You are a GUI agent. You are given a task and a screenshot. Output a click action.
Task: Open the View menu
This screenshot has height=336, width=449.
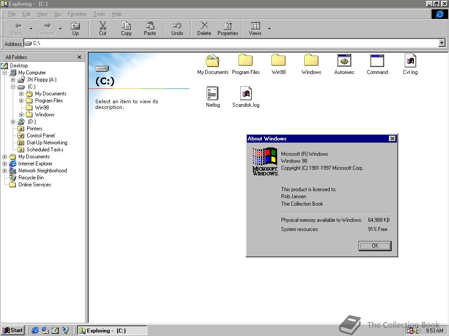(42, 14)
